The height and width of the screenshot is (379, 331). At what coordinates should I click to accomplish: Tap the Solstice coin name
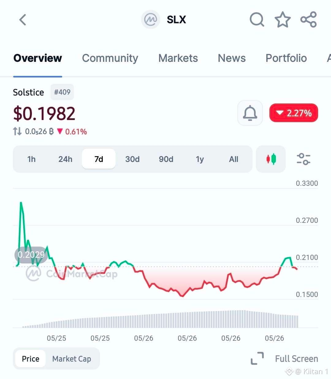click(29, 92)
